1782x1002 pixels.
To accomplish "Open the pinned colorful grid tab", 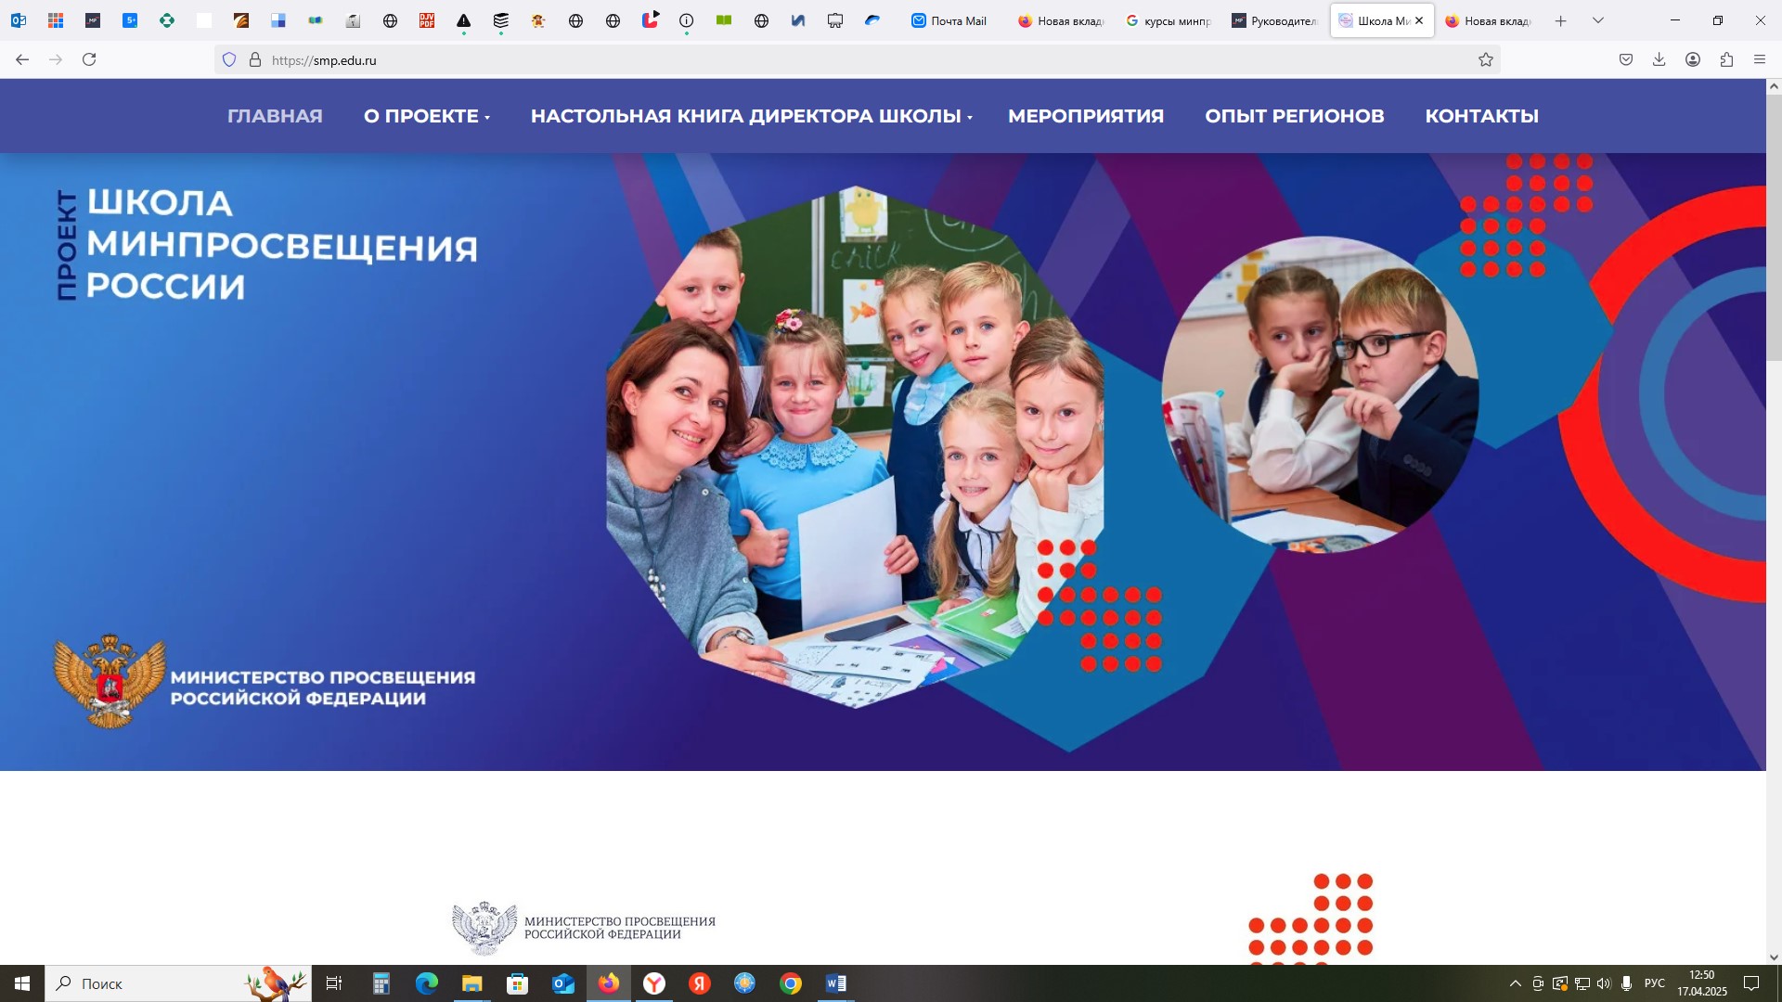I will coord(56,20).
